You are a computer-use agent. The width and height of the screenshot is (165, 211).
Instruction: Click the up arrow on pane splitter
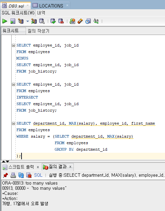point(4,161)
